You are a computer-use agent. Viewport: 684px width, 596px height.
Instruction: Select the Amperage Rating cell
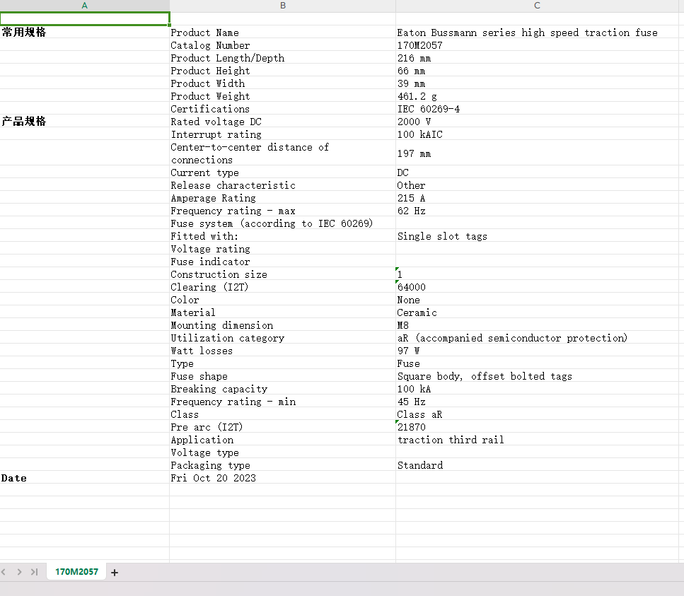(283, 198)
